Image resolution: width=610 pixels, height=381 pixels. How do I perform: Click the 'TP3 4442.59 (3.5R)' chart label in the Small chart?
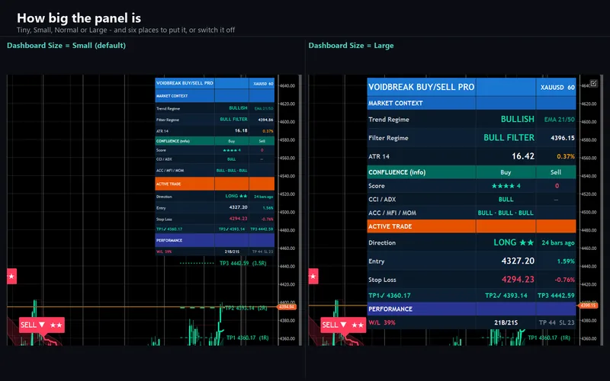[x=243, y=263]
